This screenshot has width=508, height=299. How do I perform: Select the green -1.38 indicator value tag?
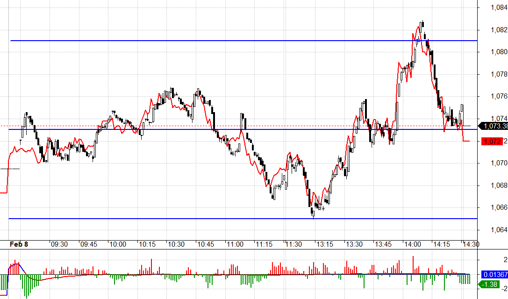[490, 285]
